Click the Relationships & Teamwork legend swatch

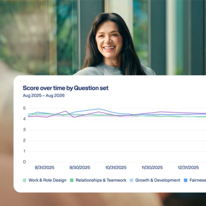click(x=72, y=180)
